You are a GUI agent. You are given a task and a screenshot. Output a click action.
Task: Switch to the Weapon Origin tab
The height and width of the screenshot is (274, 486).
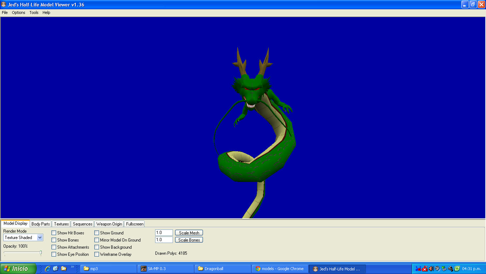coord(109,224)
